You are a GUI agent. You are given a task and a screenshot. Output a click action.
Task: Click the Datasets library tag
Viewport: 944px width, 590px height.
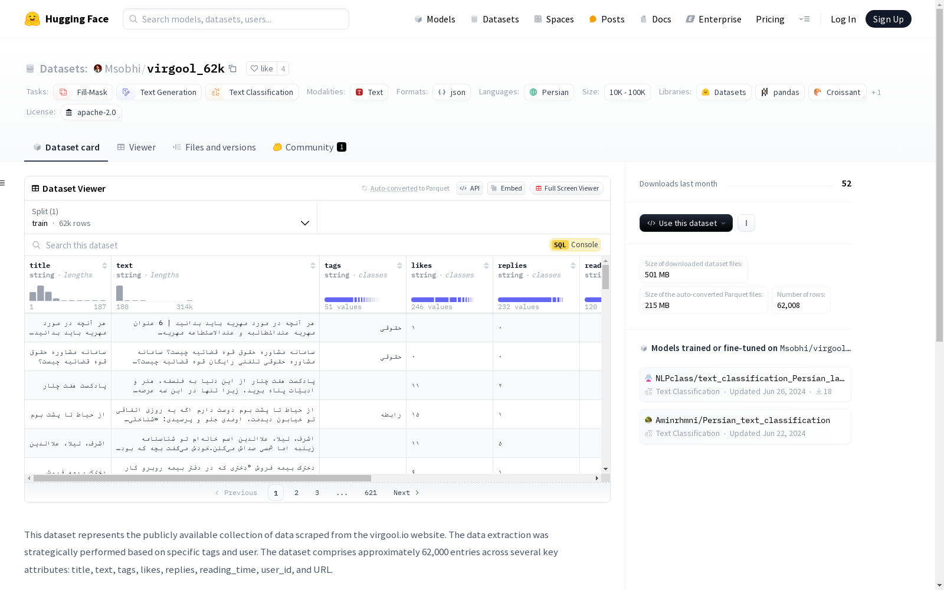724,92
